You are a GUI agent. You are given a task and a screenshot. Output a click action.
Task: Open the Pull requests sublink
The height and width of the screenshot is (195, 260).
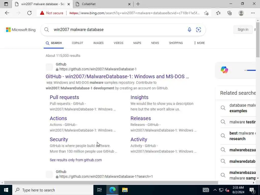click(64, 97)
